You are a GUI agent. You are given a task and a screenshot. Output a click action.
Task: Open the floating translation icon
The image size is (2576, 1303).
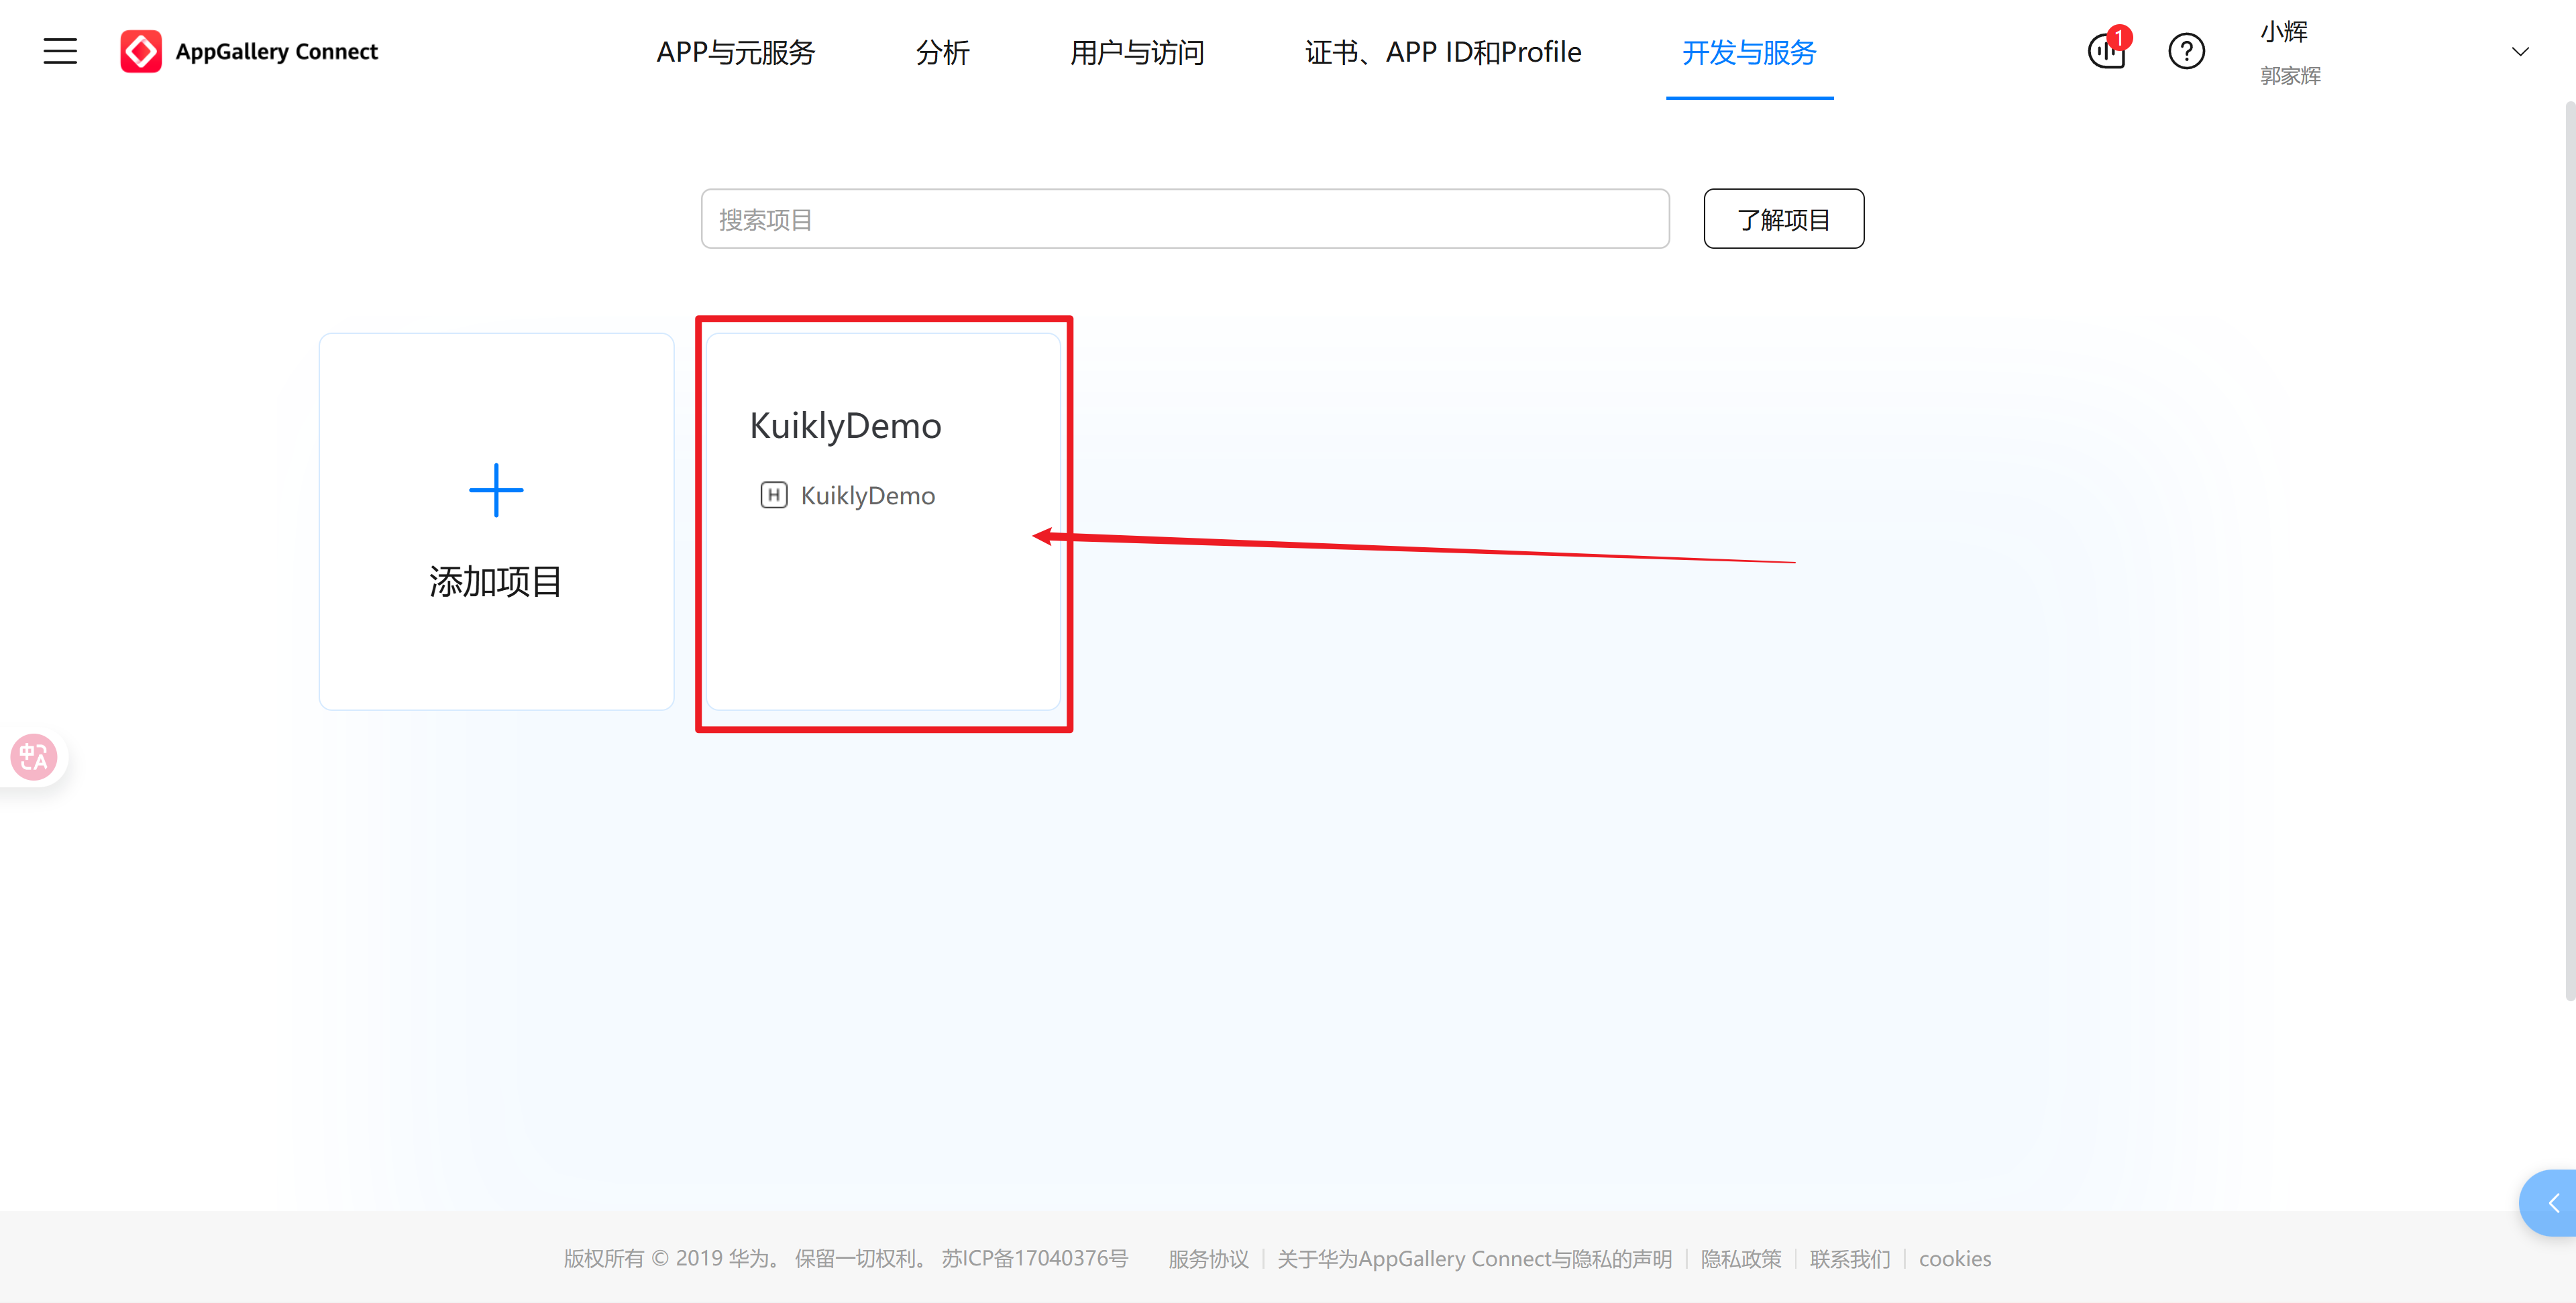33,757
